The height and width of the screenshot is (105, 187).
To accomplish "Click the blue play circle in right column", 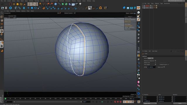I will click(x=138, y=94).
